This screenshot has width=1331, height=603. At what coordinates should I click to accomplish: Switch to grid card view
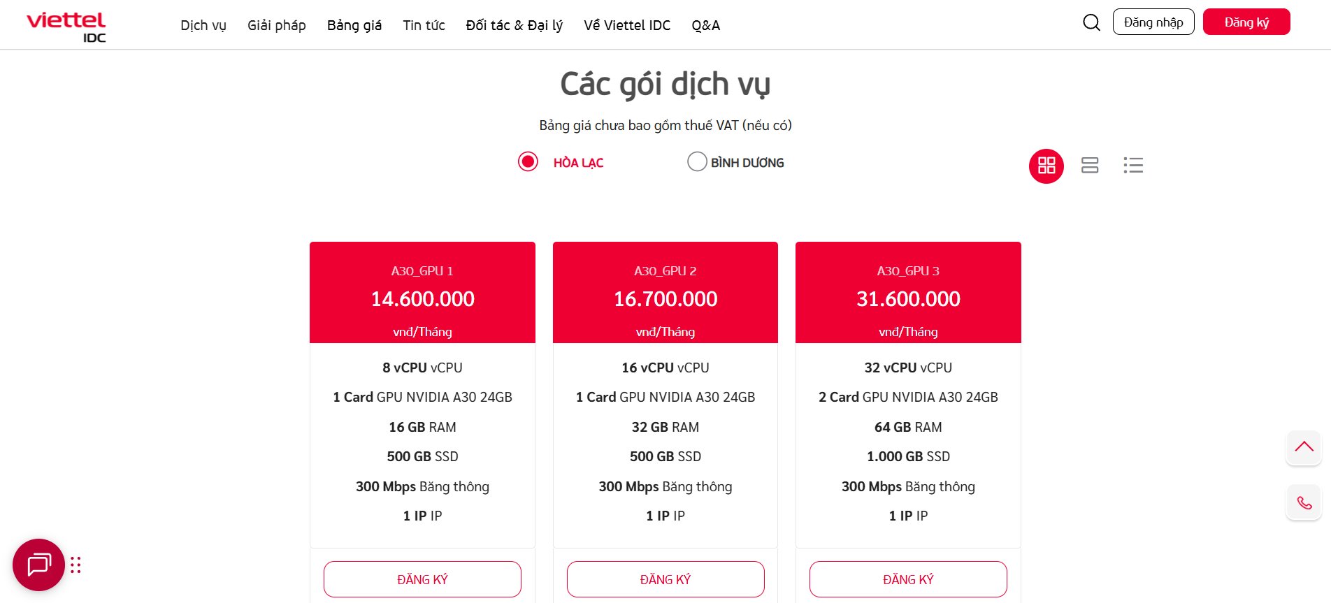click(x=1046, y=166)
